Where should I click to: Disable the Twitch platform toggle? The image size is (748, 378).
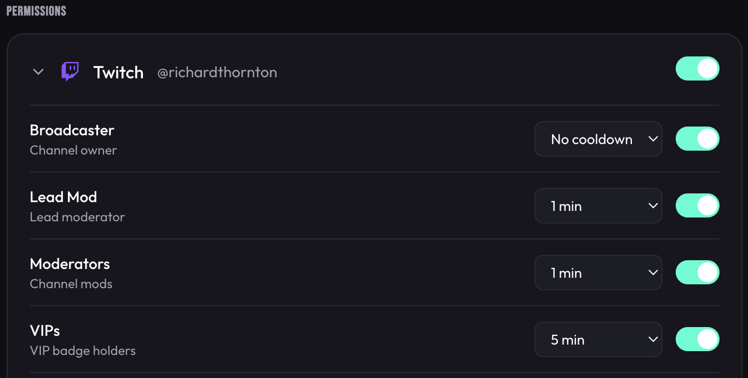pyautogui.click(x=697, y=69)
